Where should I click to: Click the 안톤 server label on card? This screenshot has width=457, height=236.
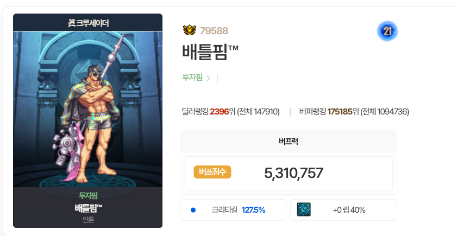click(x=88, y=220)
